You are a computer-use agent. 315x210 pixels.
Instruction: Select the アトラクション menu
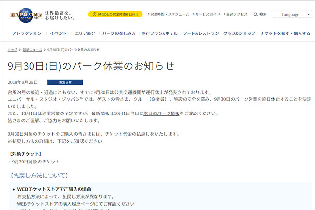coord(27,33)
